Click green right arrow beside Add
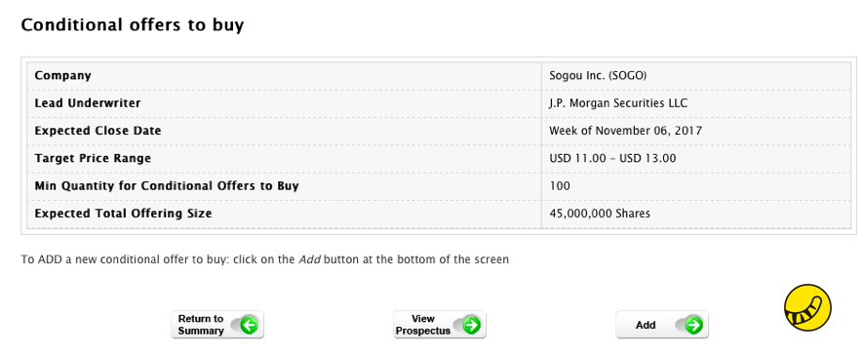The height and width of the screenshot is (355, 864). click(x=693, y=325)
